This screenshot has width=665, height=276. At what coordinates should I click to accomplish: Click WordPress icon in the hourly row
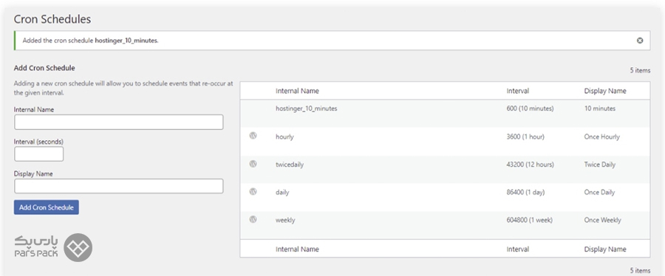tap(253, 136)
